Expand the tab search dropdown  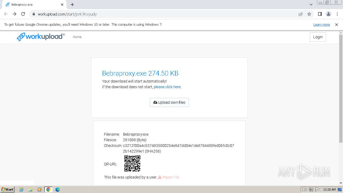point(311,5)
